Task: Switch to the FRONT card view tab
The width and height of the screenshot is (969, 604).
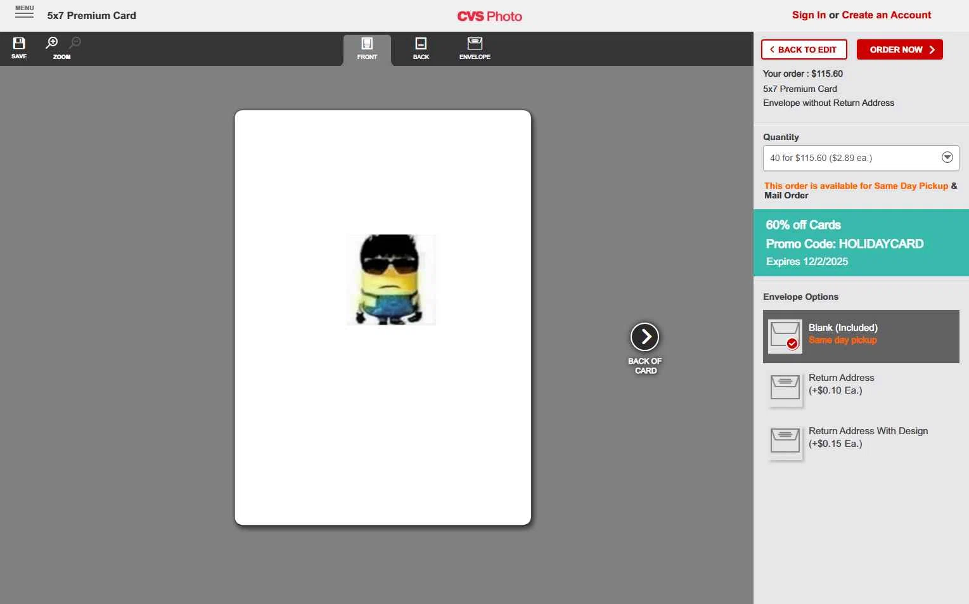Action: coord(367,49)
